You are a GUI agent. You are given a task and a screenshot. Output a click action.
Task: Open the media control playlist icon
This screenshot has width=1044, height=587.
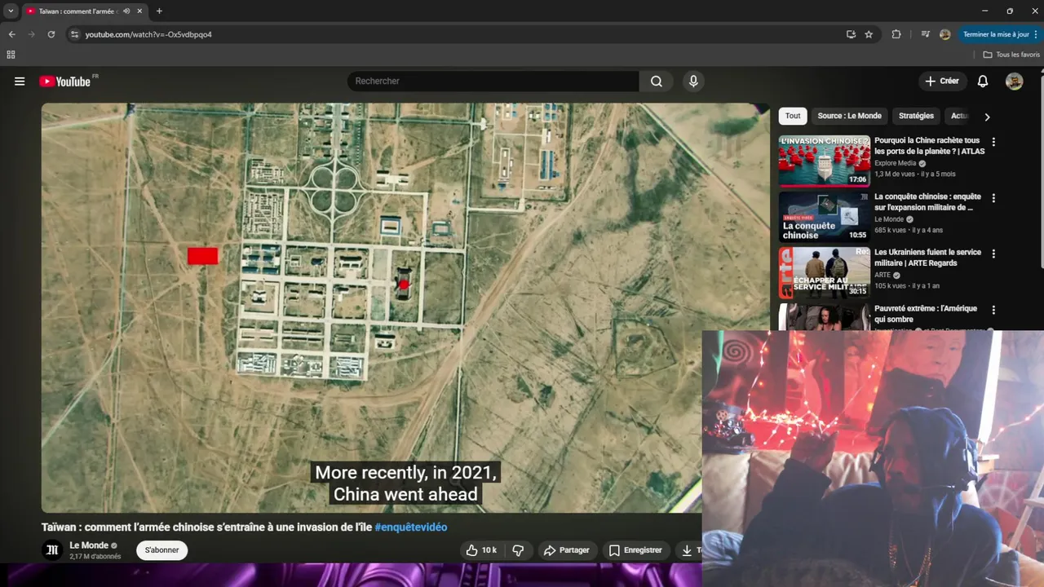tap(925, 34)
